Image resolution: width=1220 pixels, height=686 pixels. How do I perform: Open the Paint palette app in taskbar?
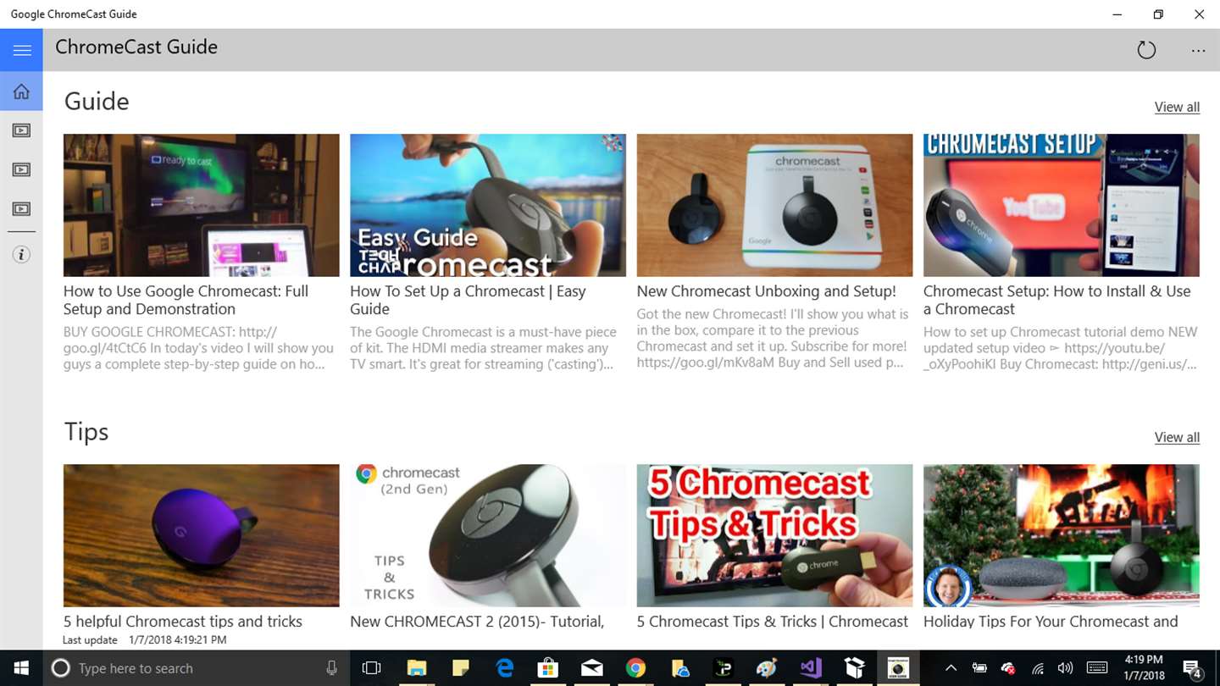click(x=767, y=668)
